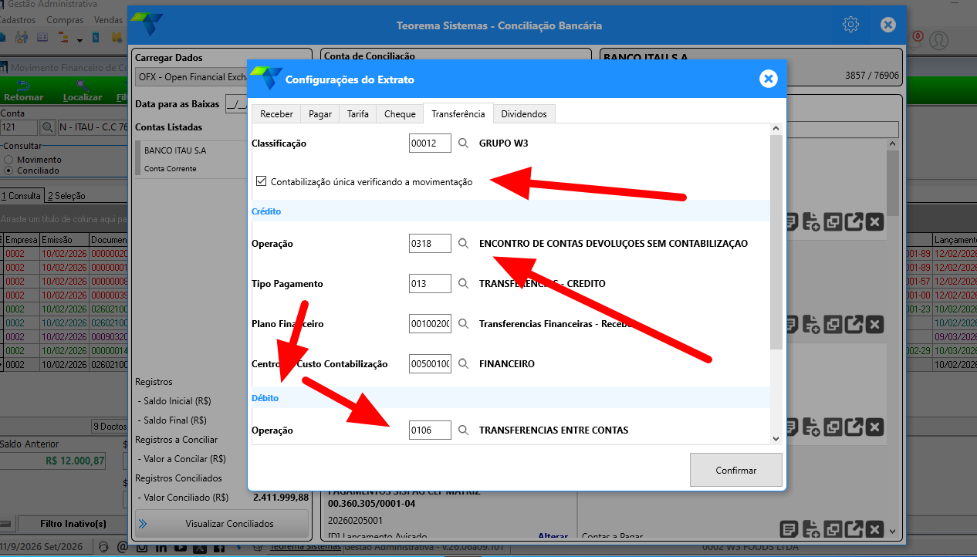Image resolution: width=977 pixels, height=557 pixels.
Task: Expand Visualizar Conciliados chevron panel
Action: [x=143, y=524]
